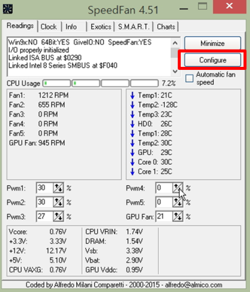Viewport: 250px width, 292px height.
Task: Click the Pwm4 value field
Action: [164, 188]
